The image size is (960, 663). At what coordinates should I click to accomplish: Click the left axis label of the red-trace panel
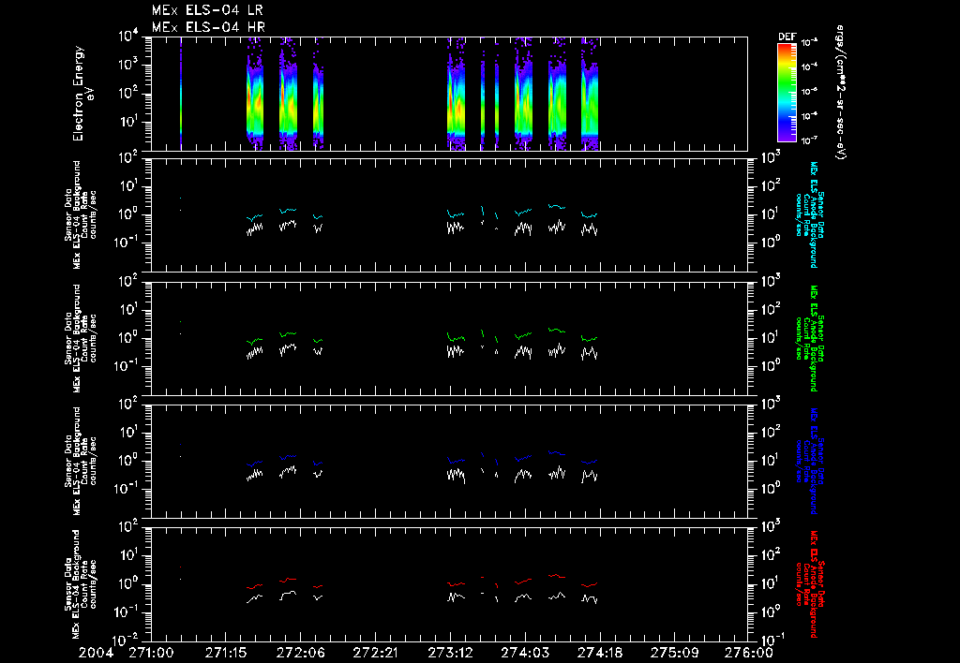pos(81,584)
